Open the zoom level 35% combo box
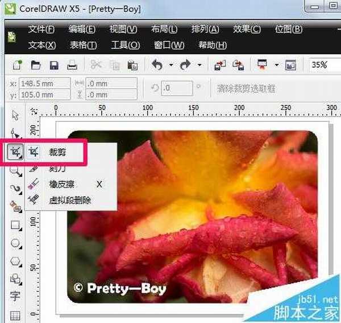The height and width of the screenshot is (323, 341). [x=325, y=66]
